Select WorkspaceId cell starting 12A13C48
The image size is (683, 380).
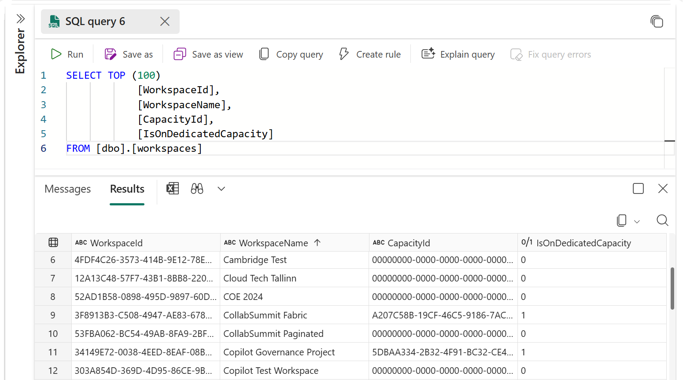[146, 278]
